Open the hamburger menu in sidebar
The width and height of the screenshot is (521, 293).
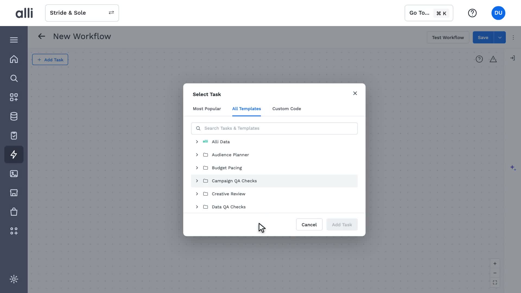[14, 40]
